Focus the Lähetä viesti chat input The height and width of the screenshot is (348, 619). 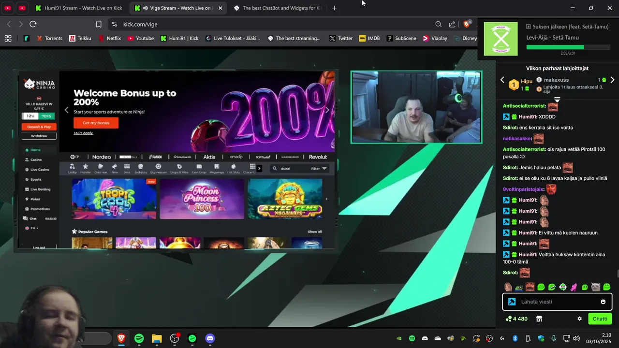(557, 302)
